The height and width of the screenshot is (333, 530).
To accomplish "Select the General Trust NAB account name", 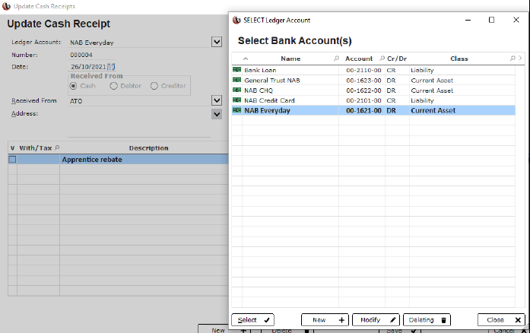I will click(271, 80).
